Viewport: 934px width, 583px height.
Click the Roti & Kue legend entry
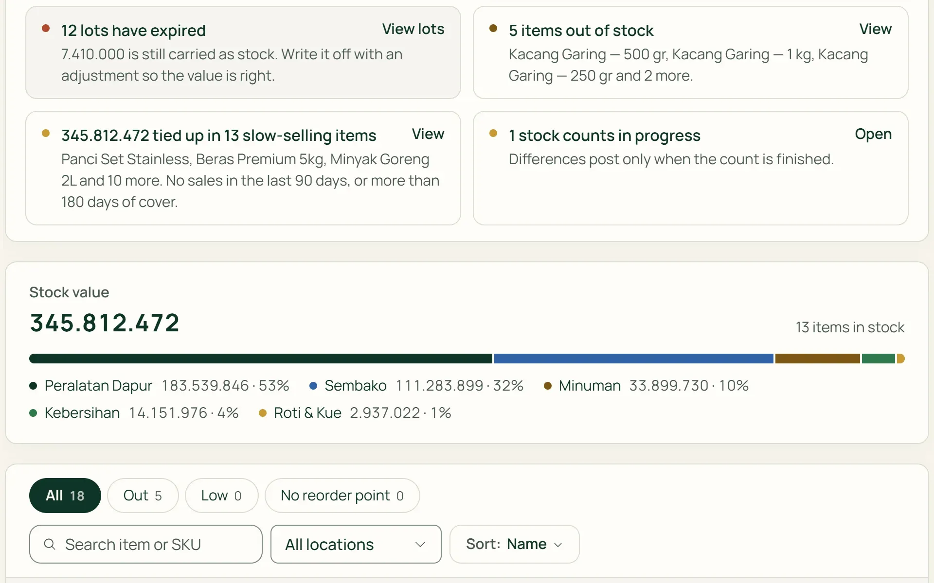(355, 413)
